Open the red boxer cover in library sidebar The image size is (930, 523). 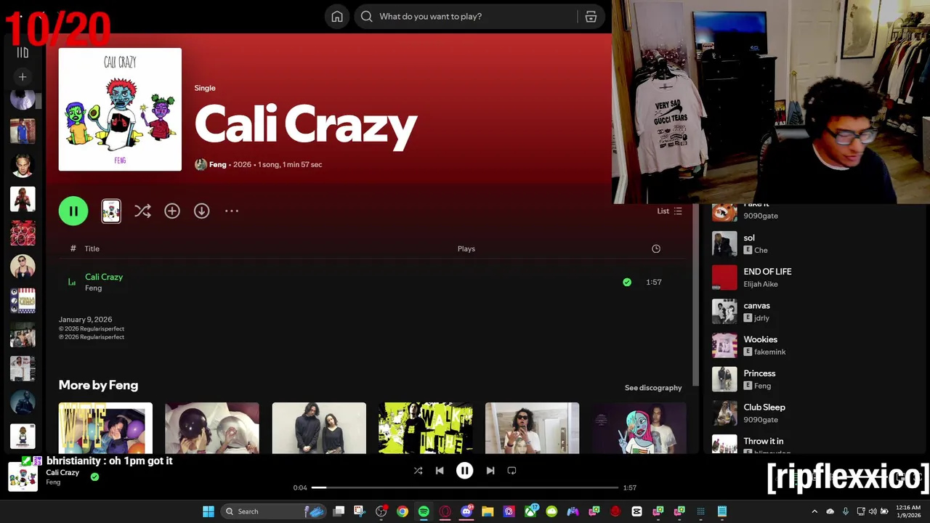coord(23,199)
